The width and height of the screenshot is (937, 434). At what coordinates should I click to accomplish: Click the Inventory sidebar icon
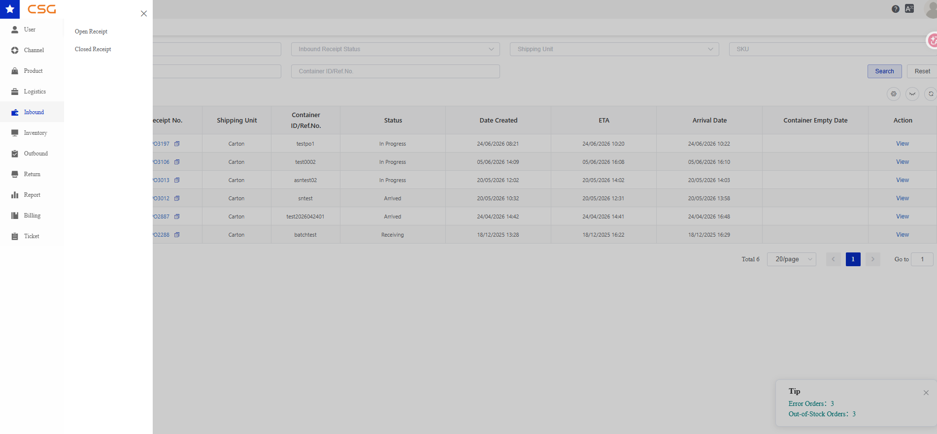point(15,133)
